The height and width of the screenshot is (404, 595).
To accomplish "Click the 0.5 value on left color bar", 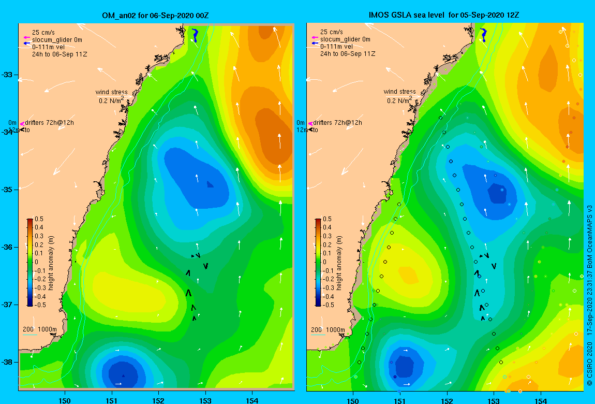I will point(39,219).
